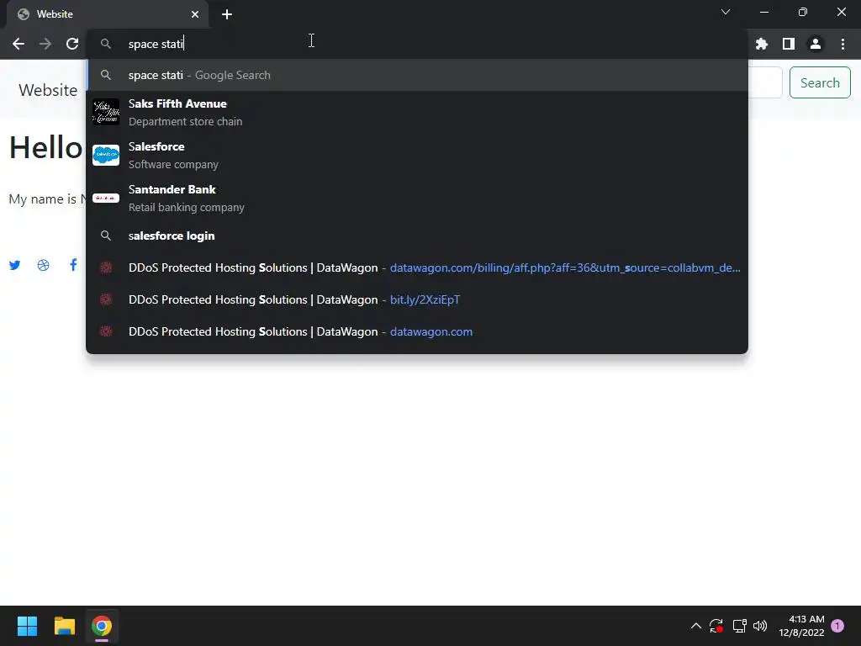This screenshot has height=646, width=861.
Task: Choose 'salesforce login' search suggestion
Action: [417, 236]
